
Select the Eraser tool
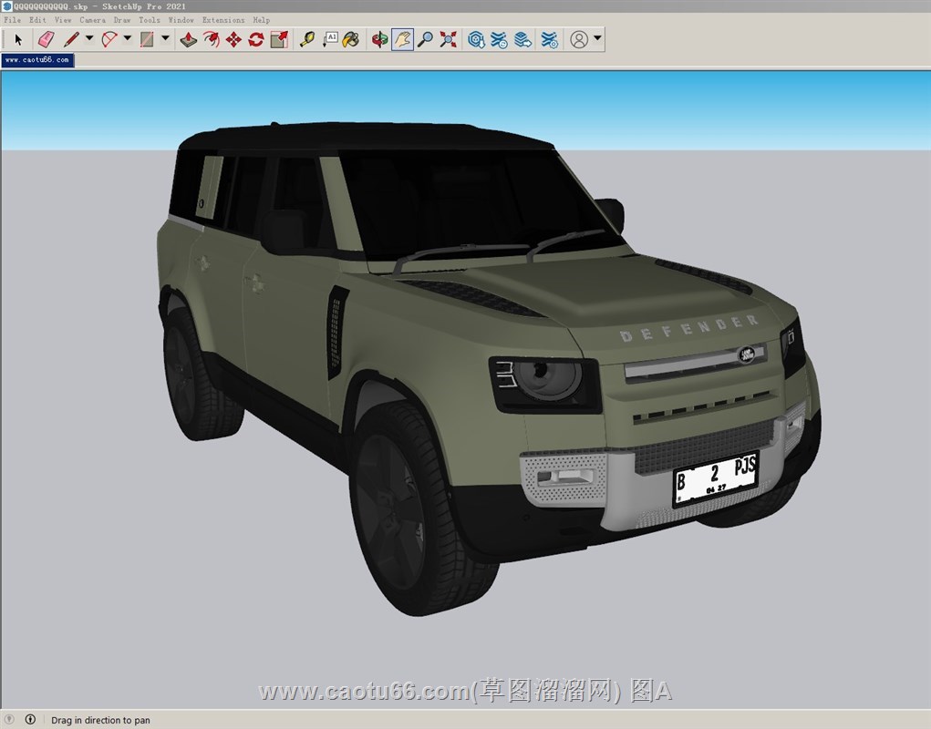(x=46, y=40)
